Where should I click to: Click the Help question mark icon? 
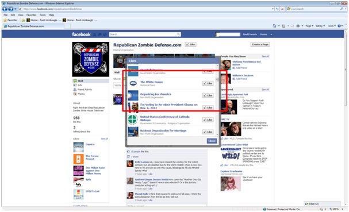click(339, 26)
